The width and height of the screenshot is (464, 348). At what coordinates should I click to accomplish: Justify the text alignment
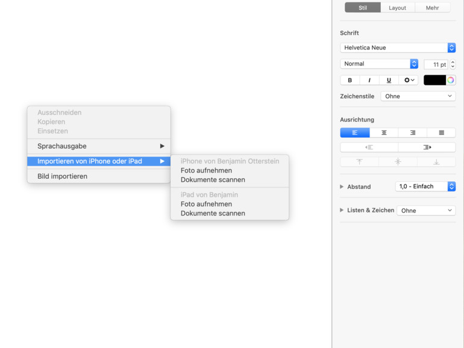tap(441, 132)
